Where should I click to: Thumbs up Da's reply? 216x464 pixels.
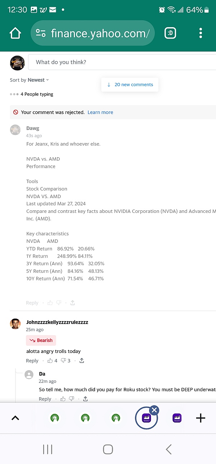(x=63, y=399)
